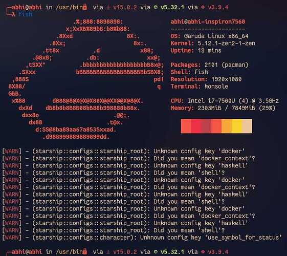The image size is (287, 256).
Task: Click the Memory usage line in neofetch
Action: (x=223, y=108)
